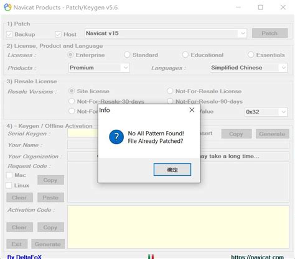Open the Navicat v15 version dropdown
Screen dimensions: 295x259
166,34
